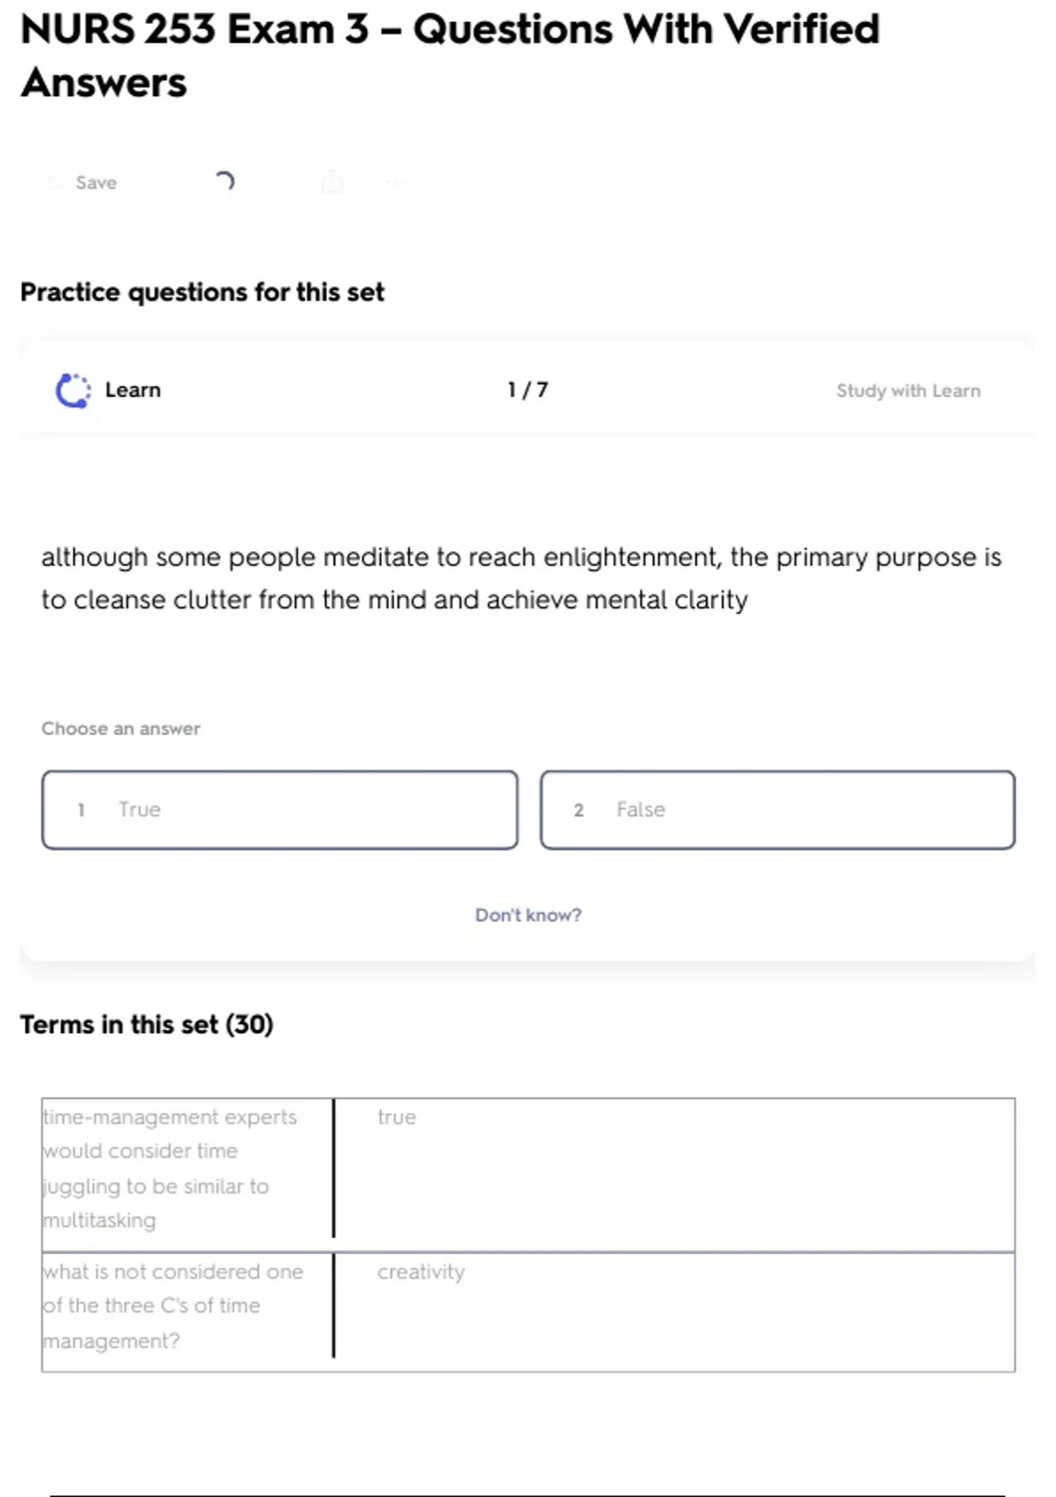The height and width of the screenshot is (1497, 1056).
Task: Click the "true" definition cell
Action: (x=397, y=1117)
